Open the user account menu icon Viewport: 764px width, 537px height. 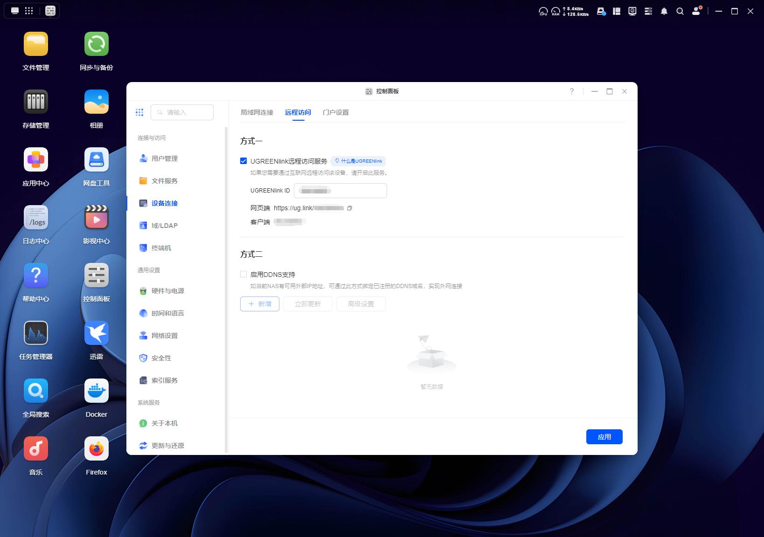696,11
